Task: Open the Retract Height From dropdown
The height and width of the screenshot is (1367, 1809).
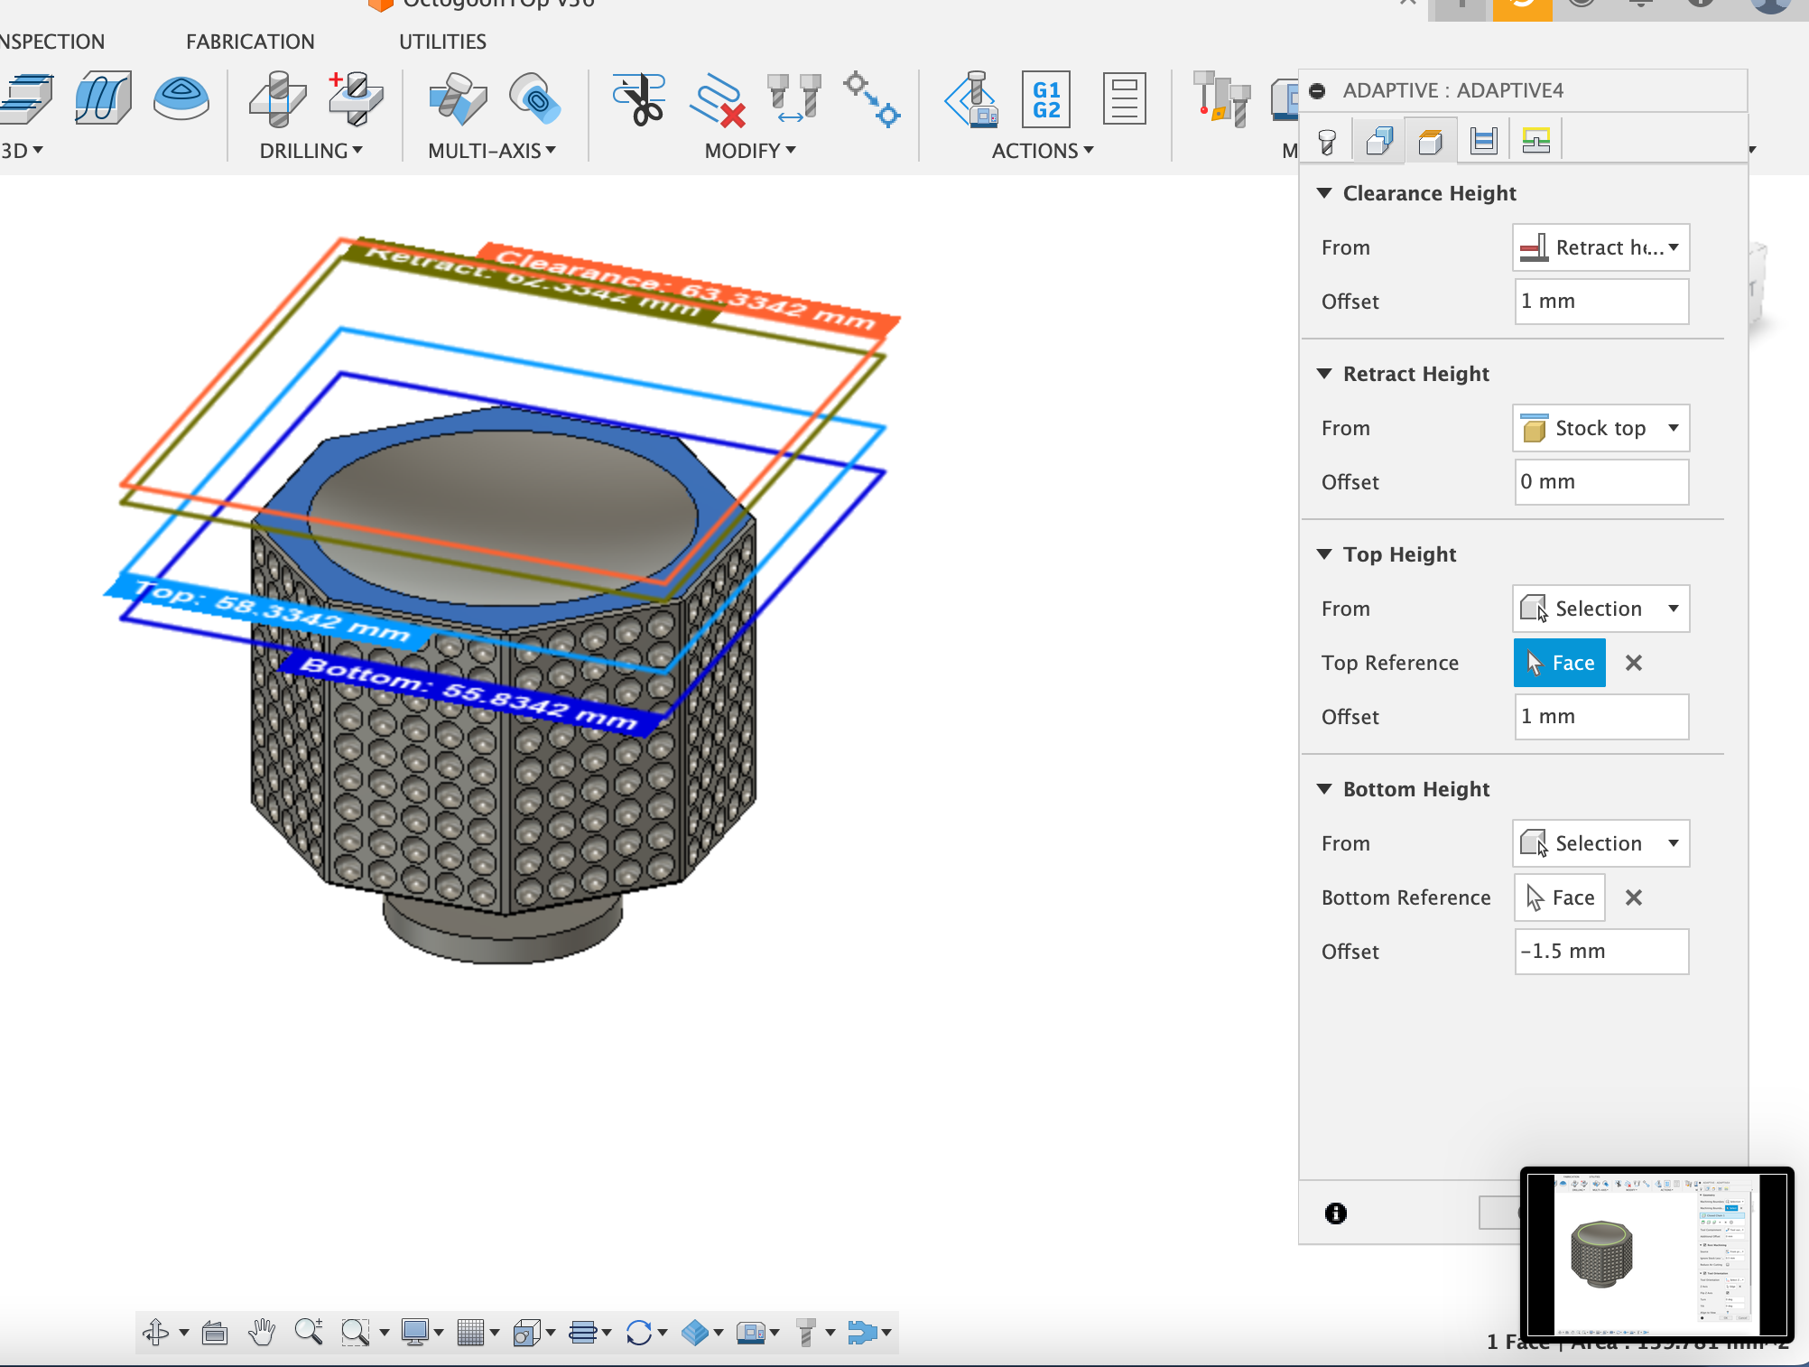Action: click(x=1598, y=426)
